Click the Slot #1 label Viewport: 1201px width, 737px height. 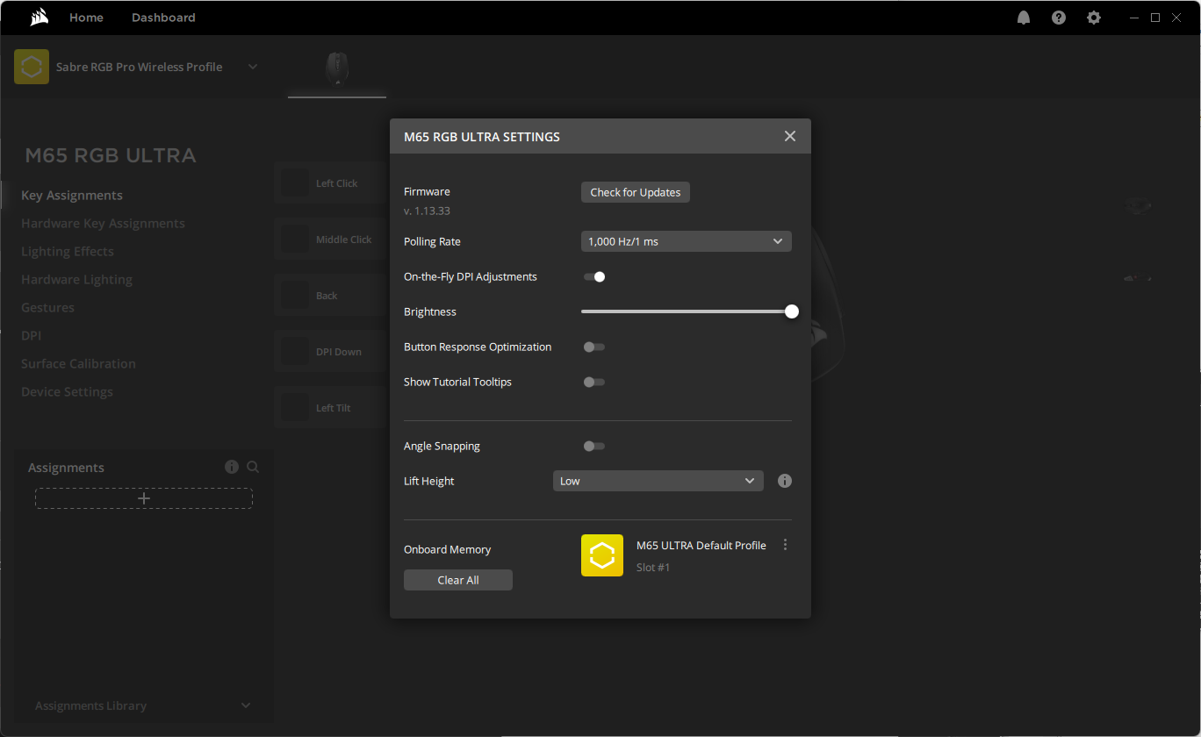(653, 568)
